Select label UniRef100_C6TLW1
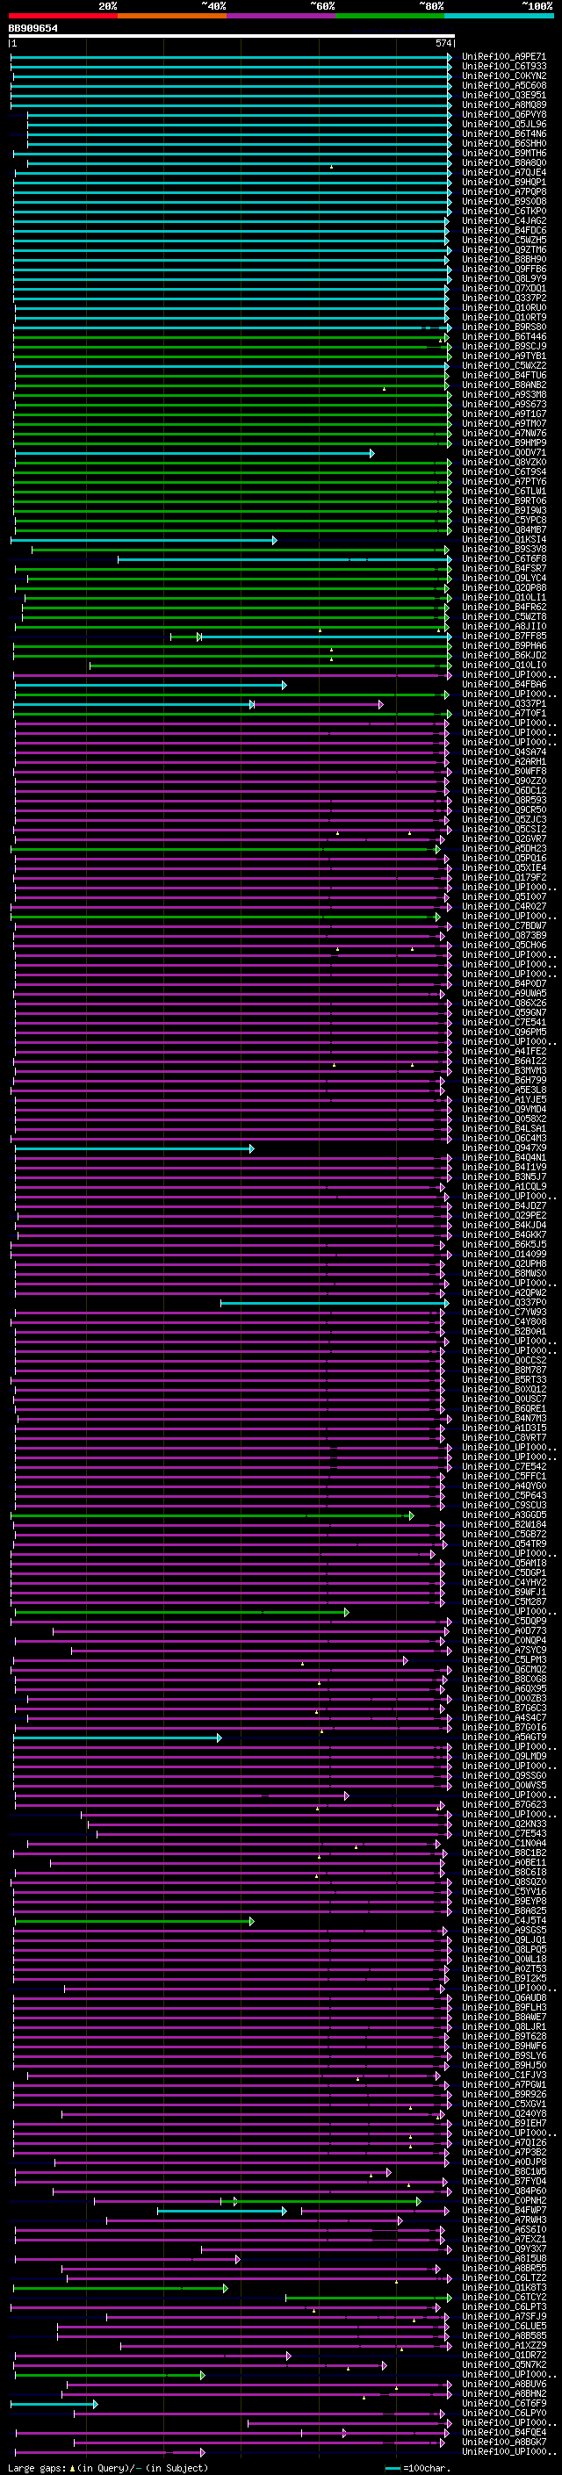 point(503,491)
